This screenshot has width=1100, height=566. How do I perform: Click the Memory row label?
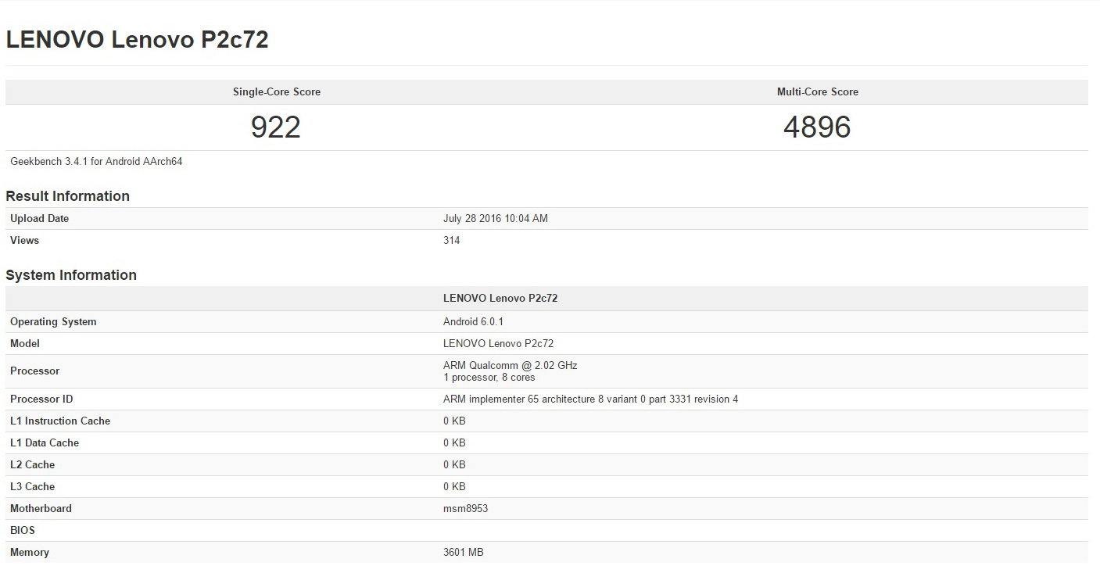coord(30,553)
